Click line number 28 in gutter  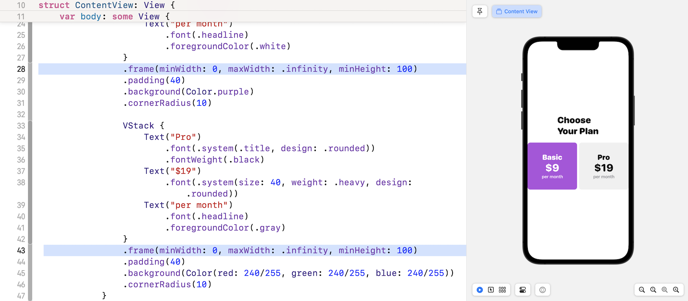(x=21, y=69)
